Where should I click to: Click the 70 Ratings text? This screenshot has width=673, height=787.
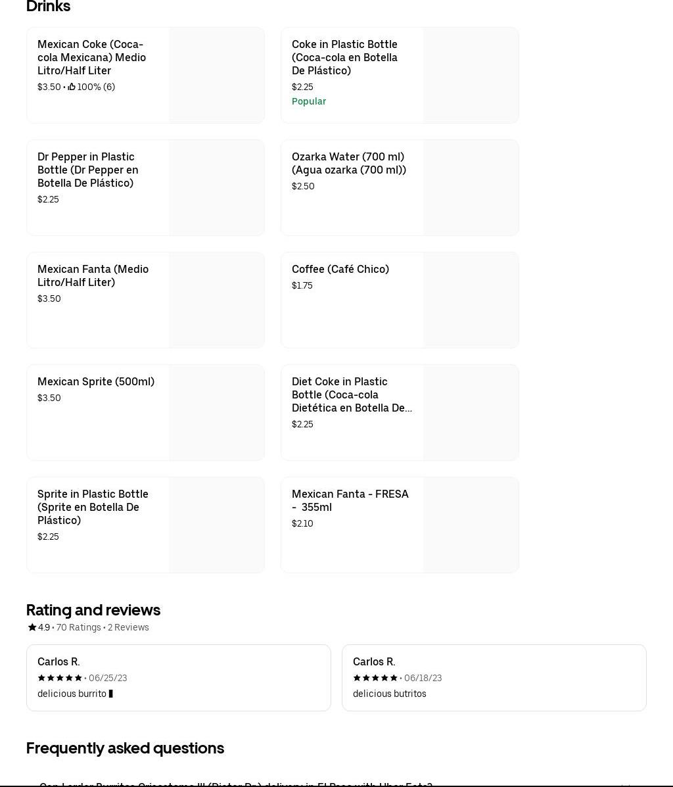(78, 627)
